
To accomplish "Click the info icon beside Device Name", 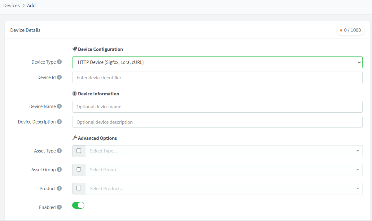I will point(59,106).
